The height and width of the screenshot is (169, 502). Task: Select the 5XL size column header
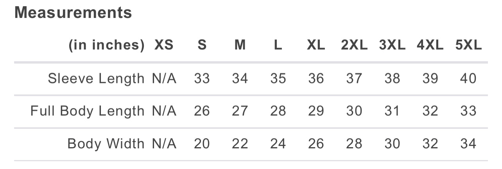tap(468, 46)
